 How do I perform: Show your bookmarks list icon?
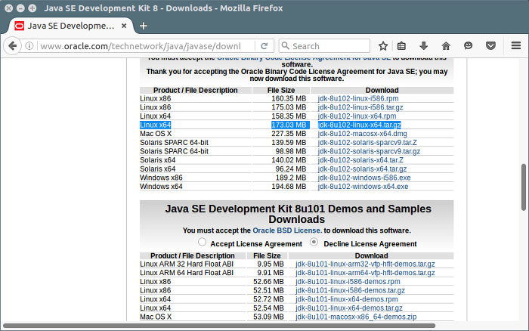pos(401,45)
